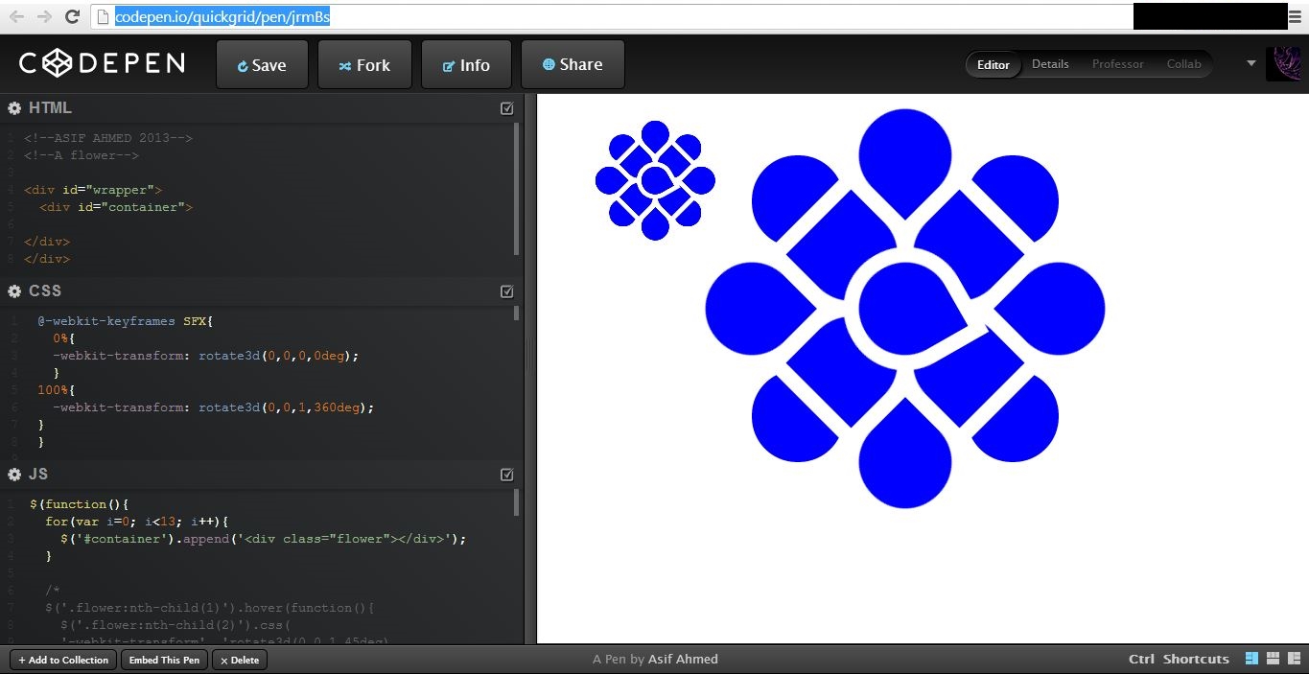Click browser back arrow
The width and height of the screenshot is (1309, 674).
[x=15, y=16]
